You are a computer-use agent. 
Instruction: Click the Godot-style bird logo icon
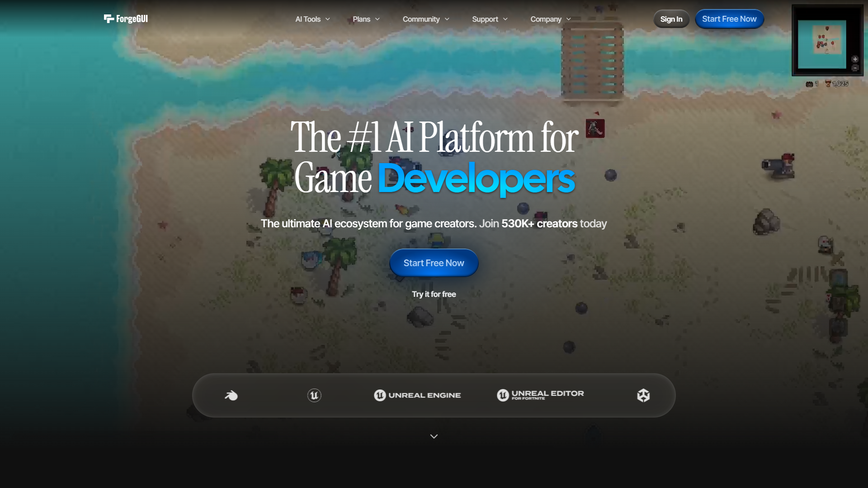click(231, 395)
